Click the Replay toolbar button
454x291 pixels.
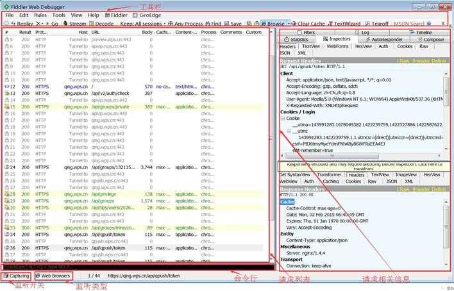point(22,24)
